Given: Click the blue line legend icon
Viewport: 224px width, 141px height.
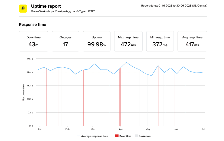Looking at the screenshot, I should [x=78, y=136].
